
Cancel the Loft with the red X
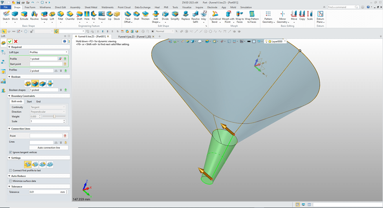point(16,41)
